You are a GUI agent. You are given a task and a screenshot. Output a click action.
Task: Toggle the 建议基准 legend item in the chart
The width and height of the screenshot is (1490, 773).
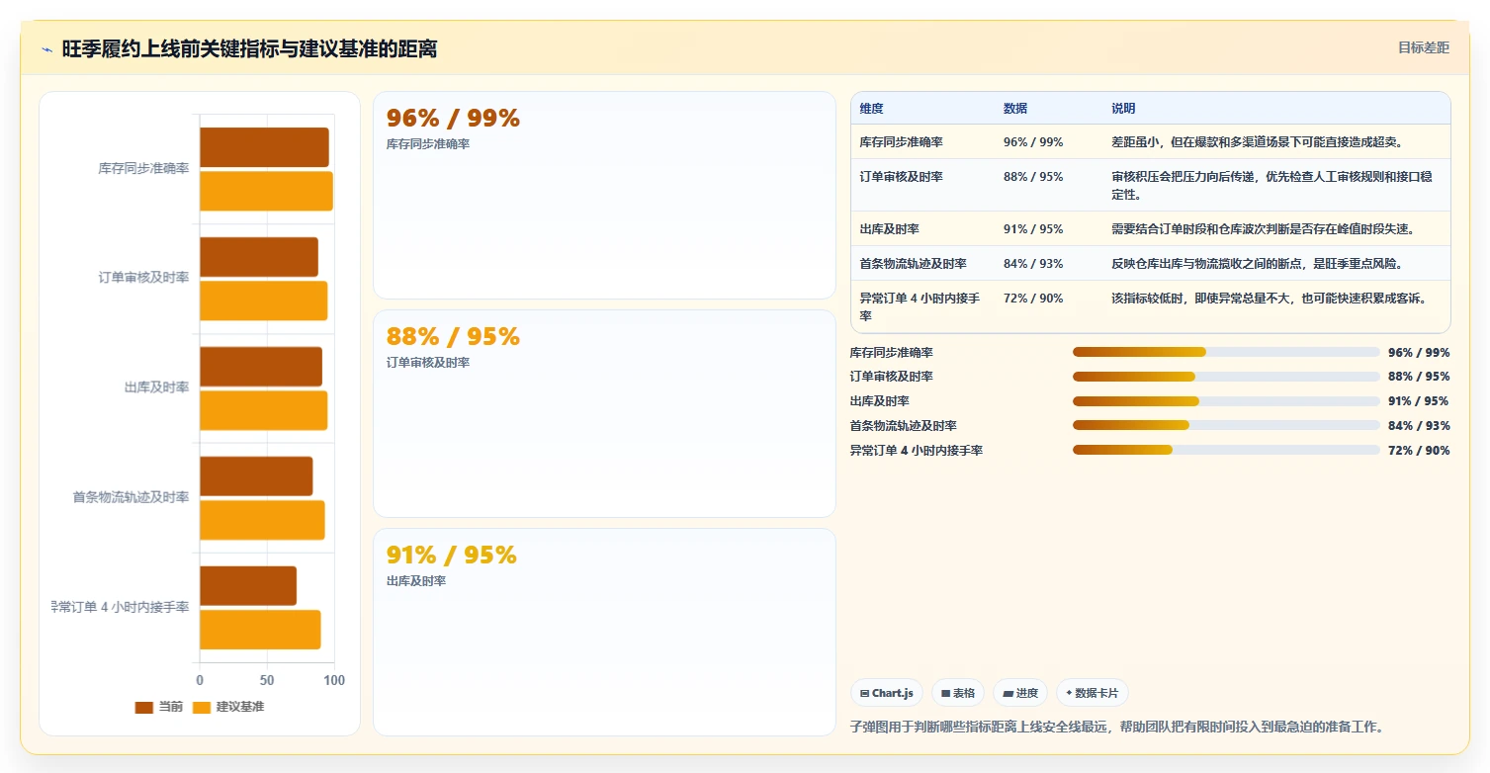coord(228,707)
